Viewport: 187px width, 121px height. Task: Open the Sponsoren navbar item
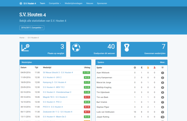point(102,3)
